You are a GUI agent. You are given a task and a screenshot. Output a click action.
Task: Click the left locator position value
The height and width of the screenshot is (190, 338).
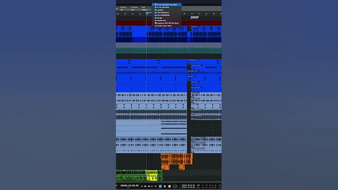[x=188, y=185]
